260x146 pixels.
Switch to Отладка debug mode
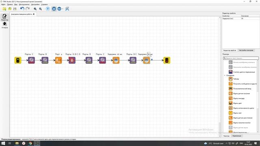(x=4, y=25)
